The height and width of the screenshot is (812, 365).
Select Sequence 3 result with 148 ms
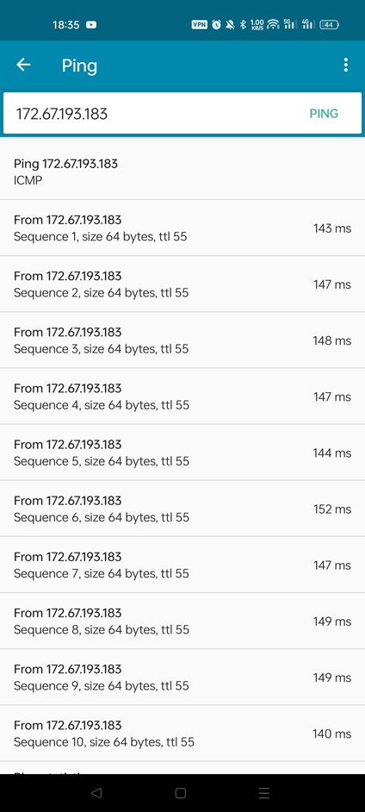182,340
